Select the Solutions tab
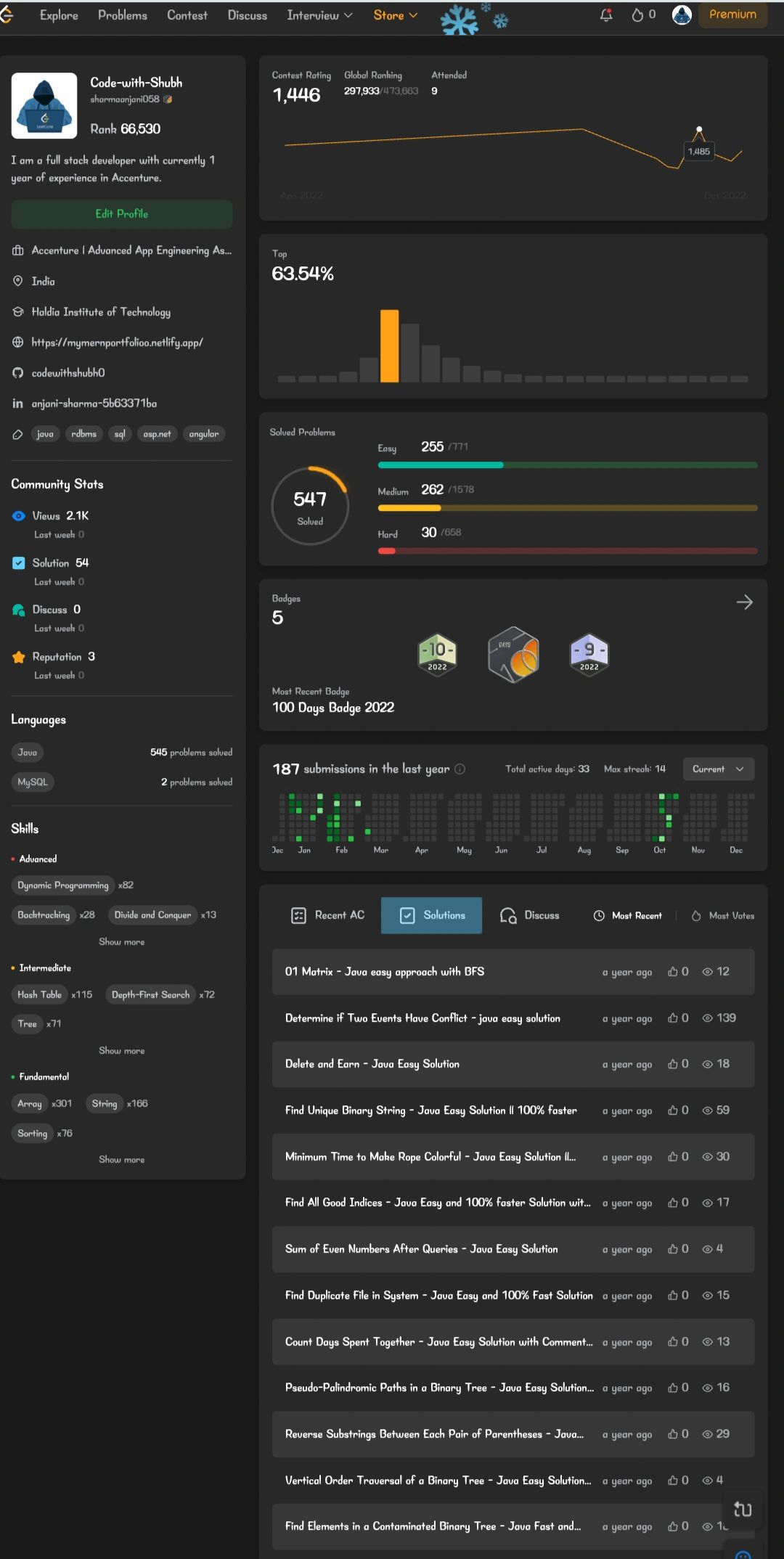784x1559 pixels. (x=432, y=916)
